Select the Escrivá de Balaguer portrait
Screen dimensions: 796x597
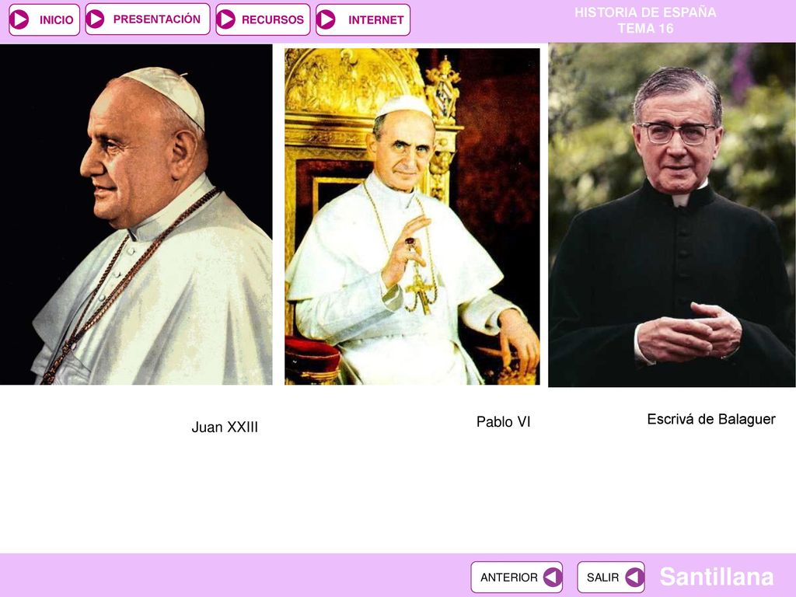[x=672, y=215]
